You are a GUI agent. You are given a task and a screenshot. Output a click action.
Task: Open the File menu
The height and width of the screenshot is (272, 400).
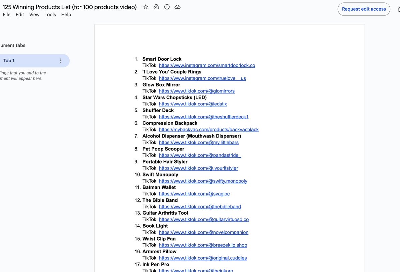pyautogui.click(x=7, y=15)
